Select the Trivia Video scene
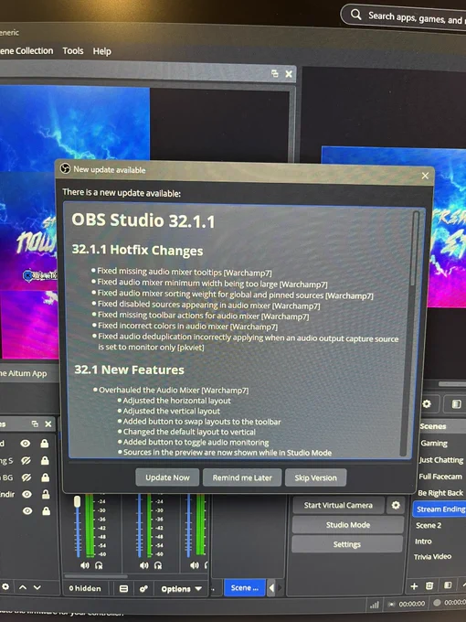The image size is (466, 622). coord(432,556)
